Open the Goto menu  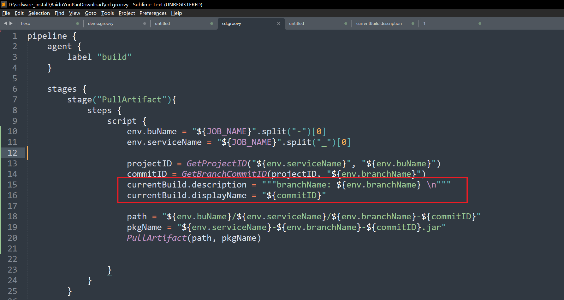click(x=91, y=13)
